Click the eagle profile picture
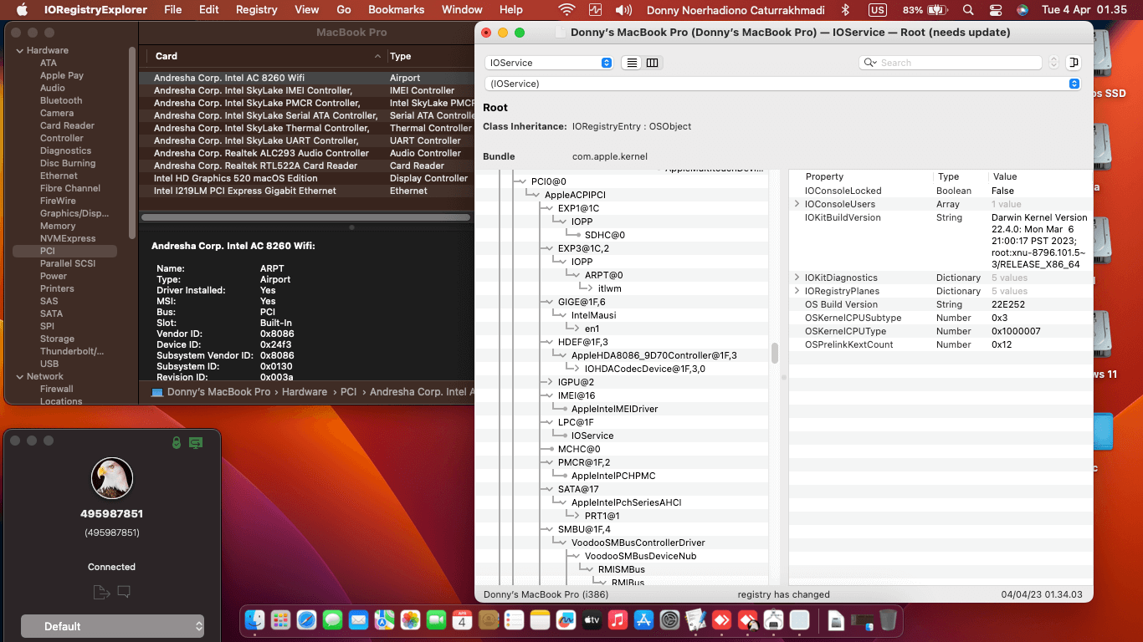The width and height of the screenshot is (1143, 642). coord(112,479)
